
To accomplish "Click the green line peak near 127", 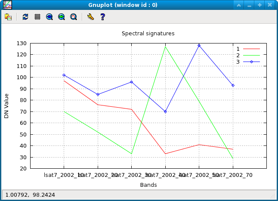I will click(x=165, y=46).
